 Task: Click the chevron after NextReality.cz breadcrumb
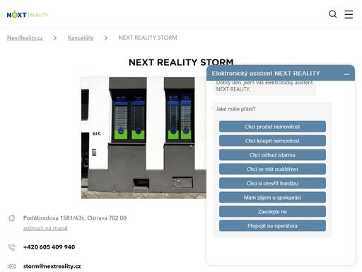pos(55,38)
